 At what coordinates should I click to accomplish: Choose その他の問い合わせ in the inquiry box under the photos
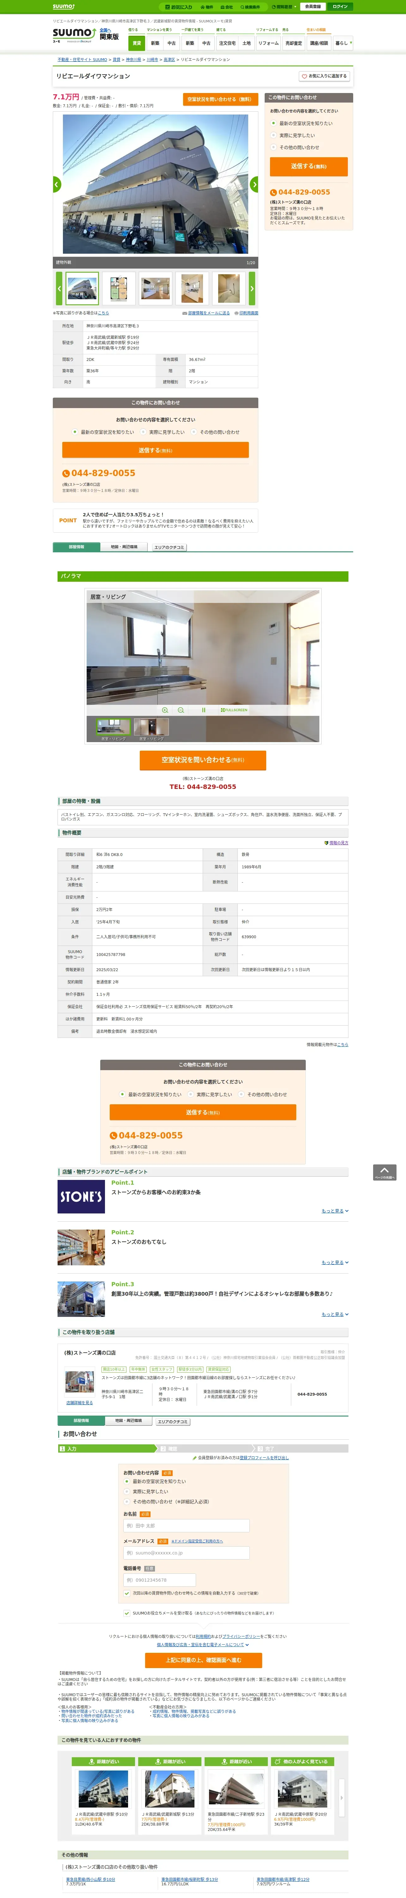[194, 432]
